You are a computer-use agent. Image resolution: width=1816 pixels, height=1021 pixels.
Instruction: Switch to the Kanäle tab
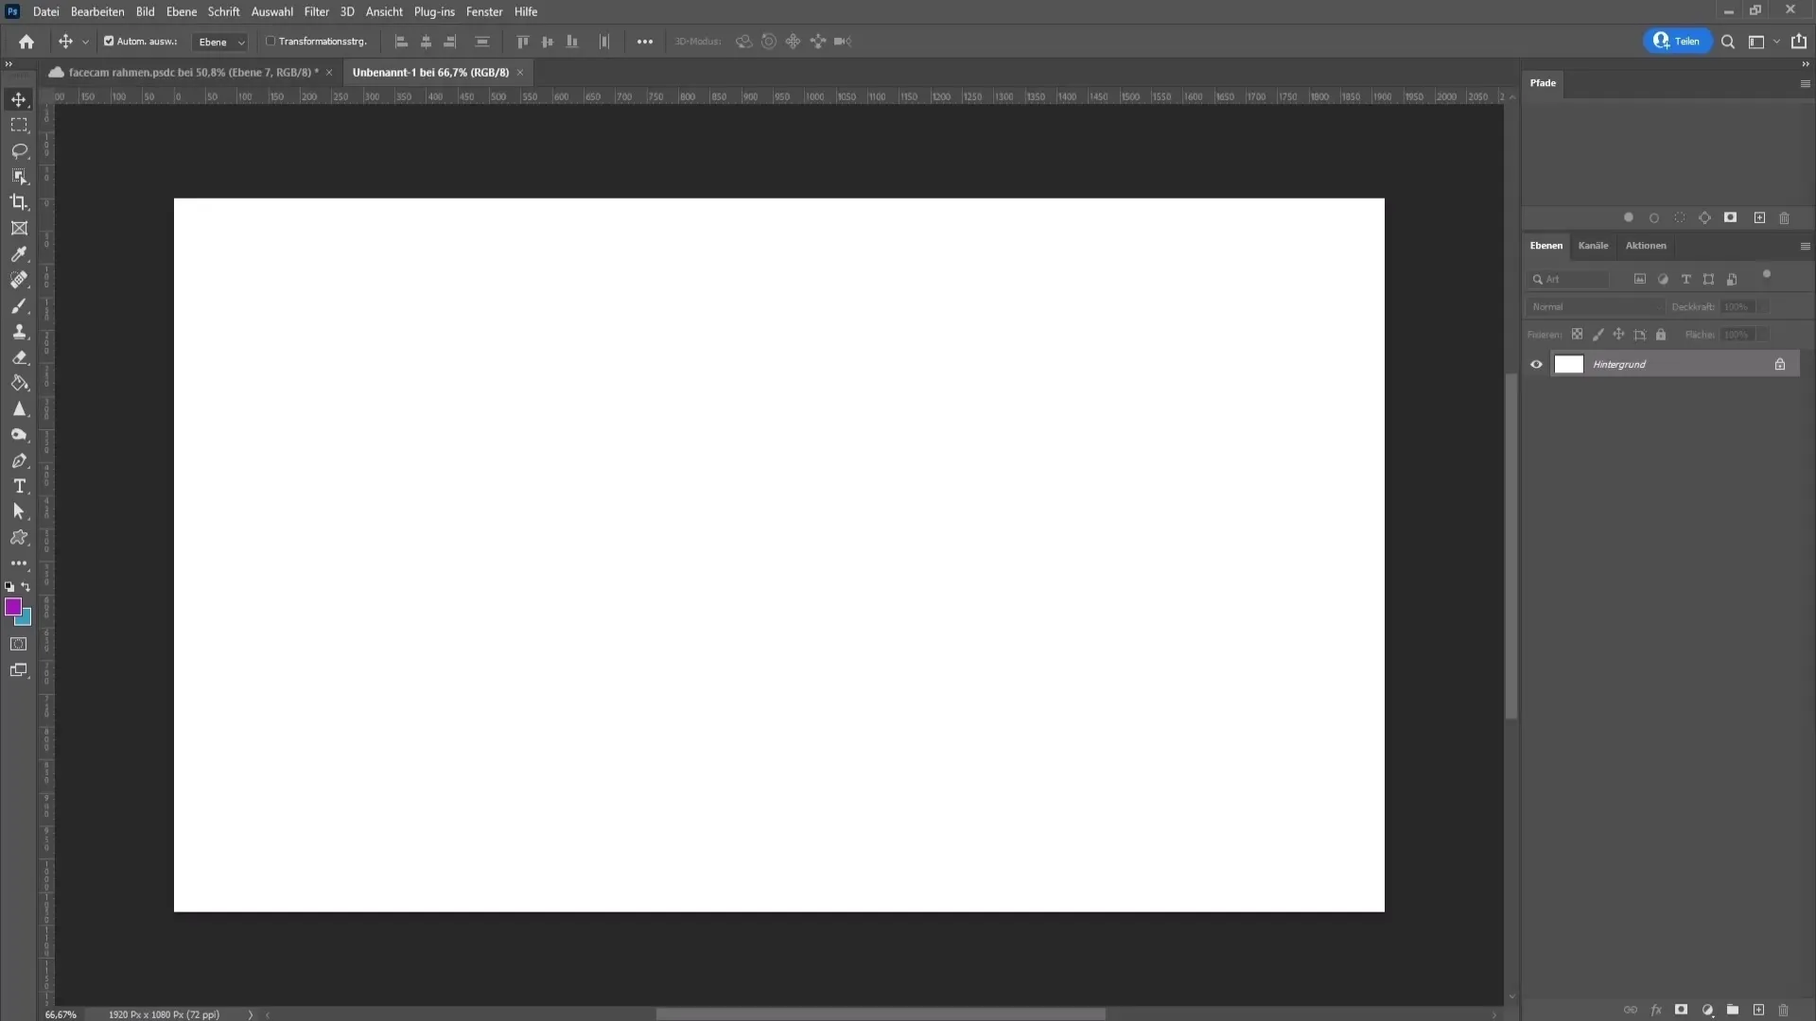[x=1594, y=244]
